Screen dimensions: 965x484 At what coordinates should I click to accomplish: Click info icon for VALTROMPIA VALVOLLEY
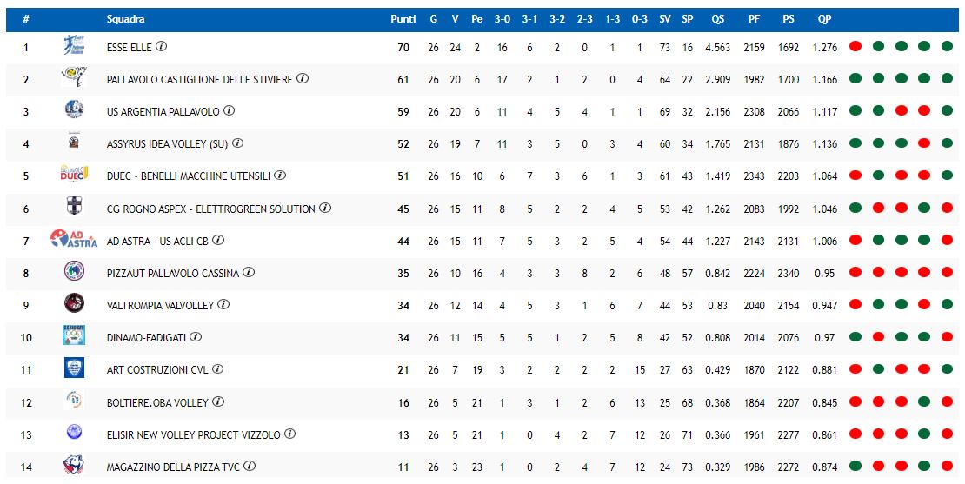223,304
